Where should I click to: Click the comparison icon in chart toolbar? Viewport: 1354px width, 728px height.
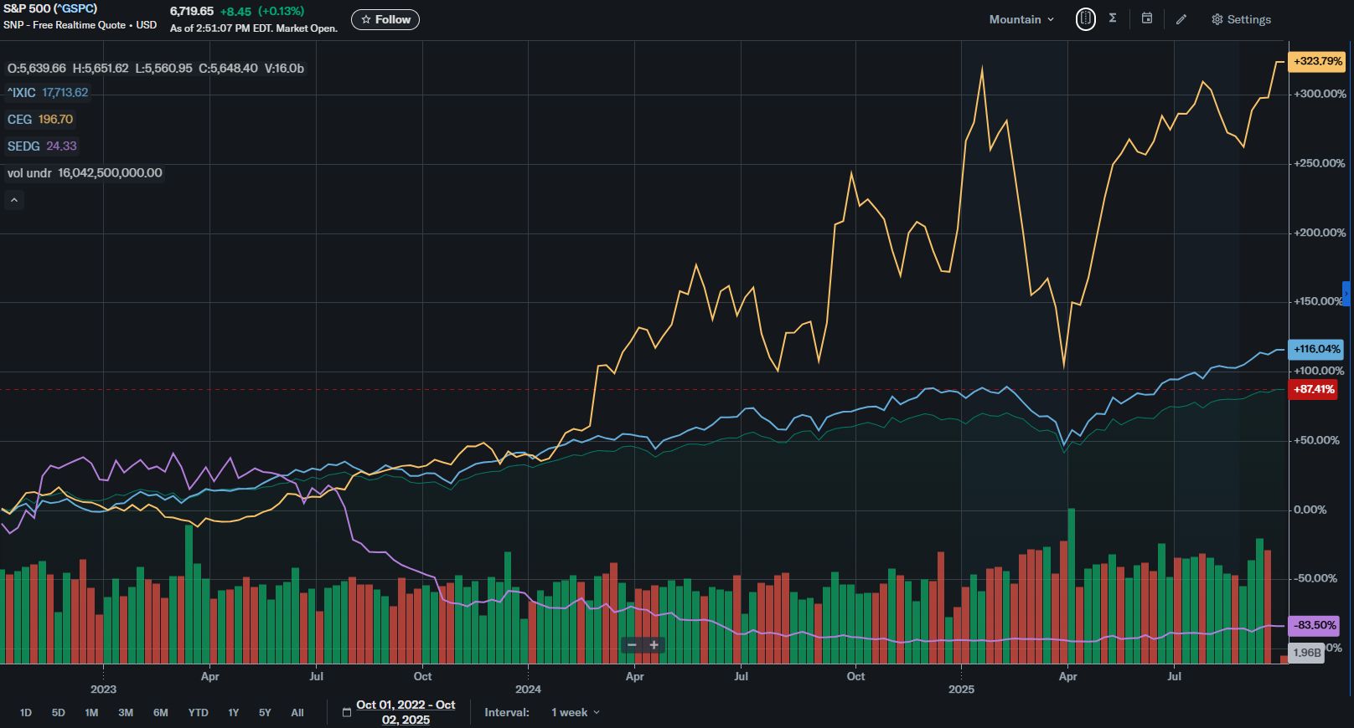tap(1085, 18)
